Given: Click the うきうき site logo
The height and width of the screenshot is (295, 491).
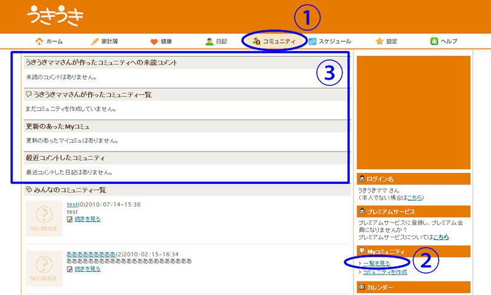Looking at the screenshot, I should point(55,17).
